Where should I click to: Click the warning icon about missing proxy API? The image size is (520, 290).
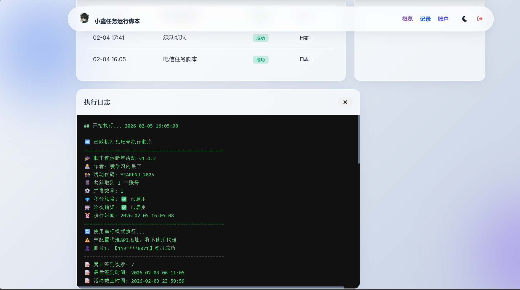pyautogui.click(x=87, y=240)
